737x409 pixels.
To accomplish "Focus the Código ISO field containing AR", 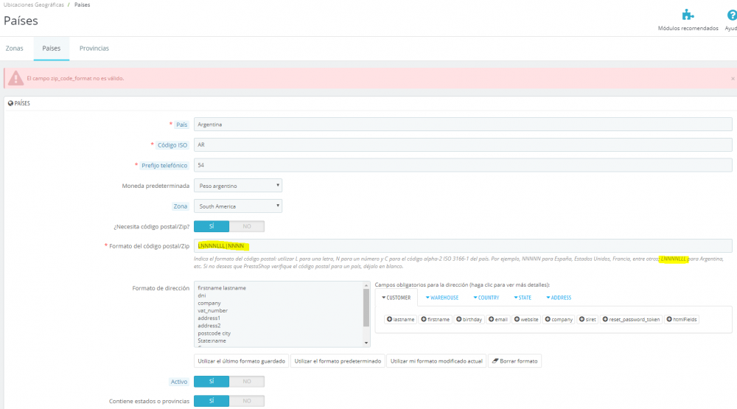I will 463,144.
